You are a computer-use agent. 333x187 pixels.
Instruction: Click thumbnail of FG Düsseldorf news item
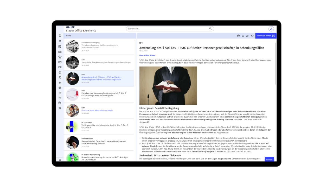pyautogui.click(x=72, y=127)
